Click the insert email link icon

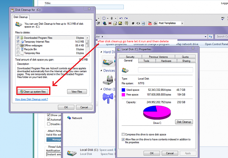pos(115,23)
